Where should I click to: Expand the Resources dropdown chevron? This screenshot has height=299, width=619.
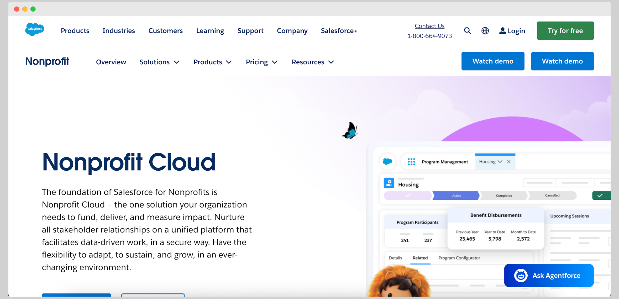(x=331, y=62)
